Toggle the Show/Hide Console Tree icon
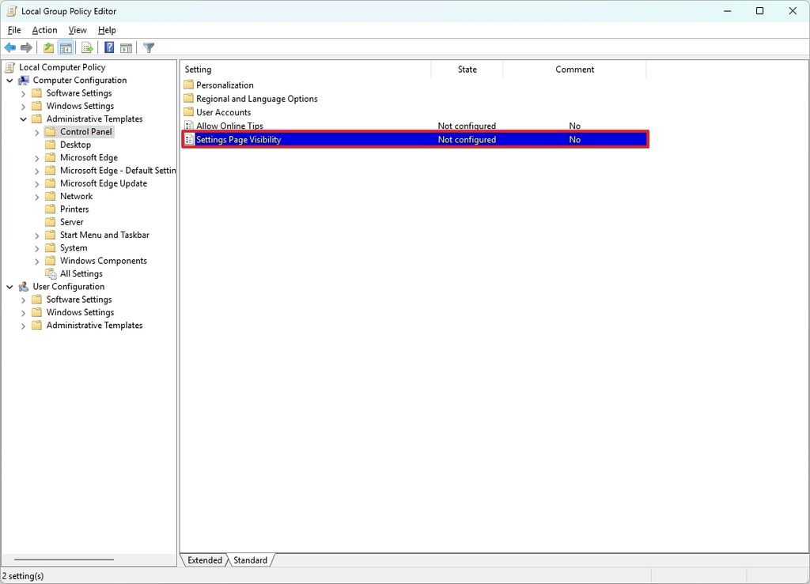This screenshot has height=584, width=810. (65, 47)
